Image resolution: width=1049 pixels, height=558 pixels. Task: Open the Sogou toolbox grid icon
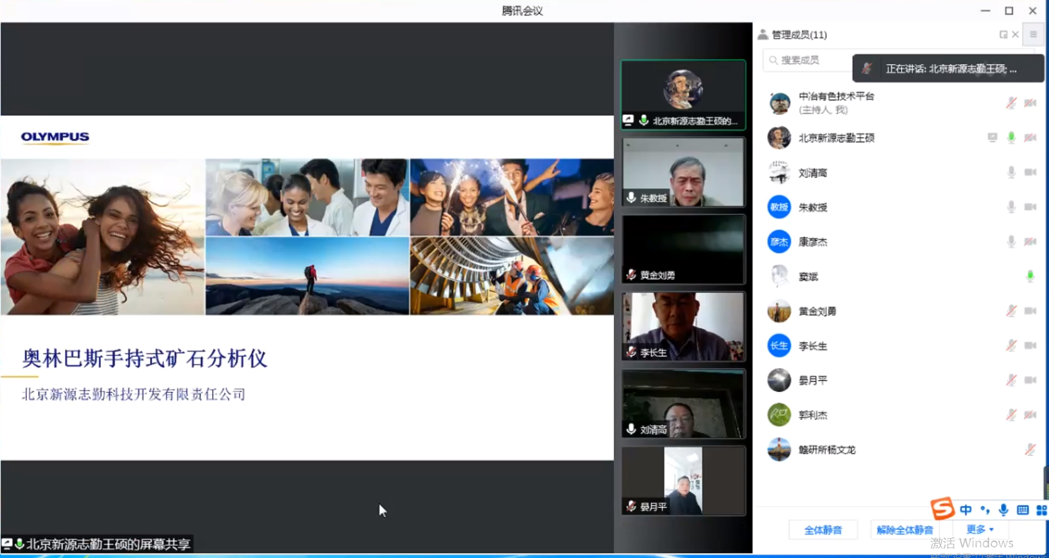tap(1042, 510)
